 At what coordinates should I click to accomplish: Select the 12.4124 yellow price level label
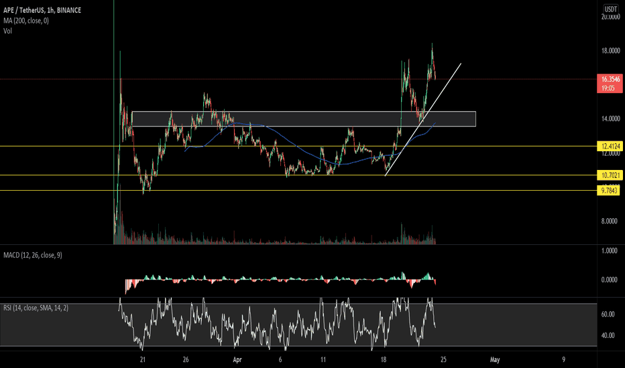[610, 147]
